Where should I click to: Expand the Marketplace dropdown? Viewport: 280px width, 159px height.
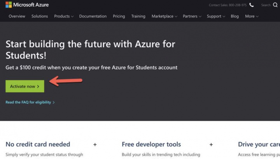164,16
